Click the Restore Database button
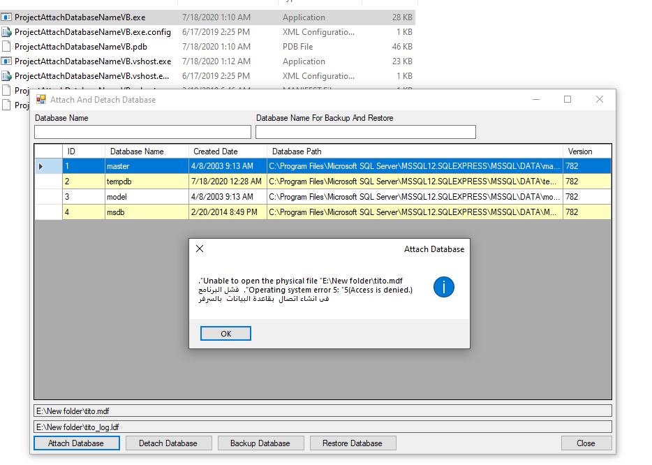Screen dimensions: 652x465 tap(352, 443)
